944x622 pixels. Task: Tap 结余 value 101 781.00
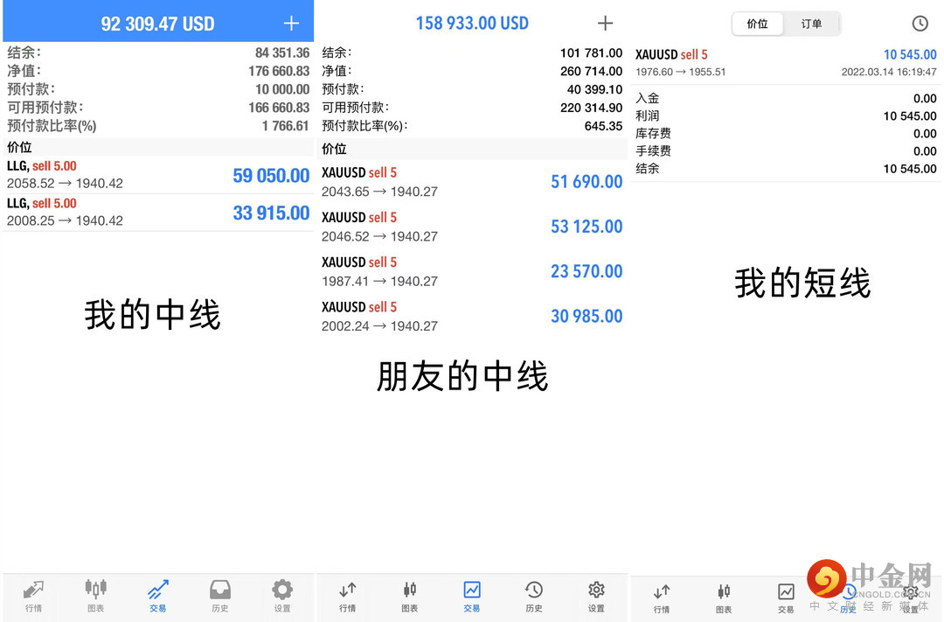click(591, 53)
